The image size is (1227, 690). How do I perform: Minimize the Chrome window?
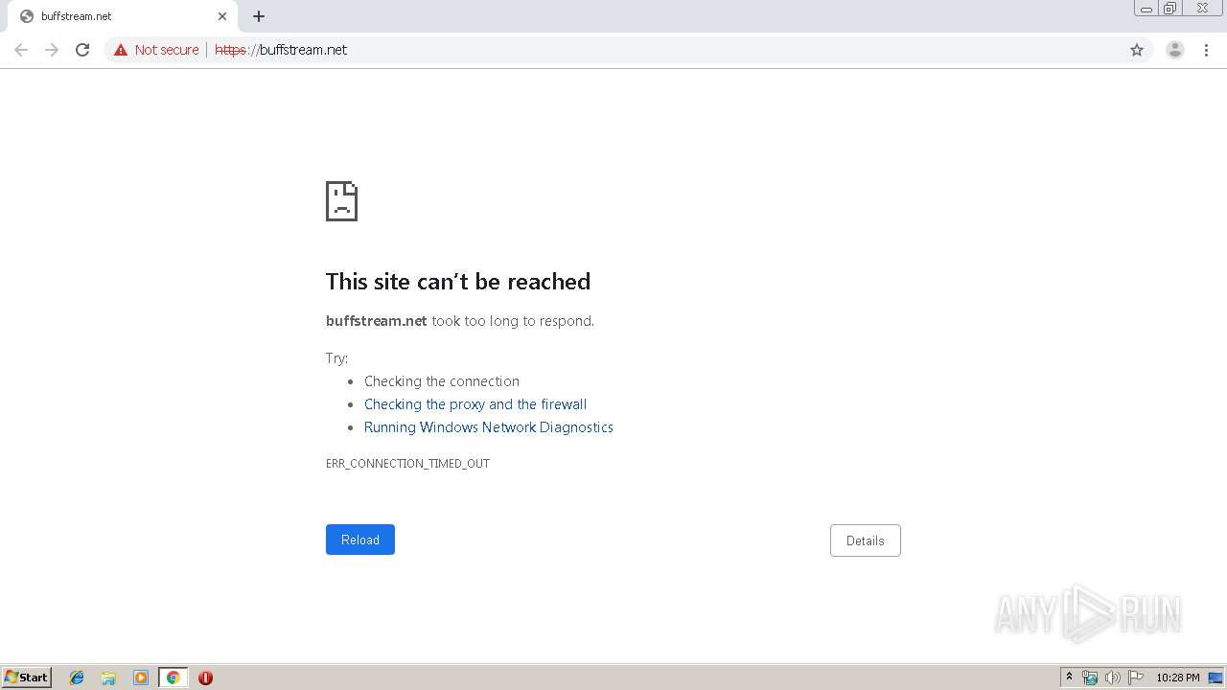click(x=1146, y=9)
